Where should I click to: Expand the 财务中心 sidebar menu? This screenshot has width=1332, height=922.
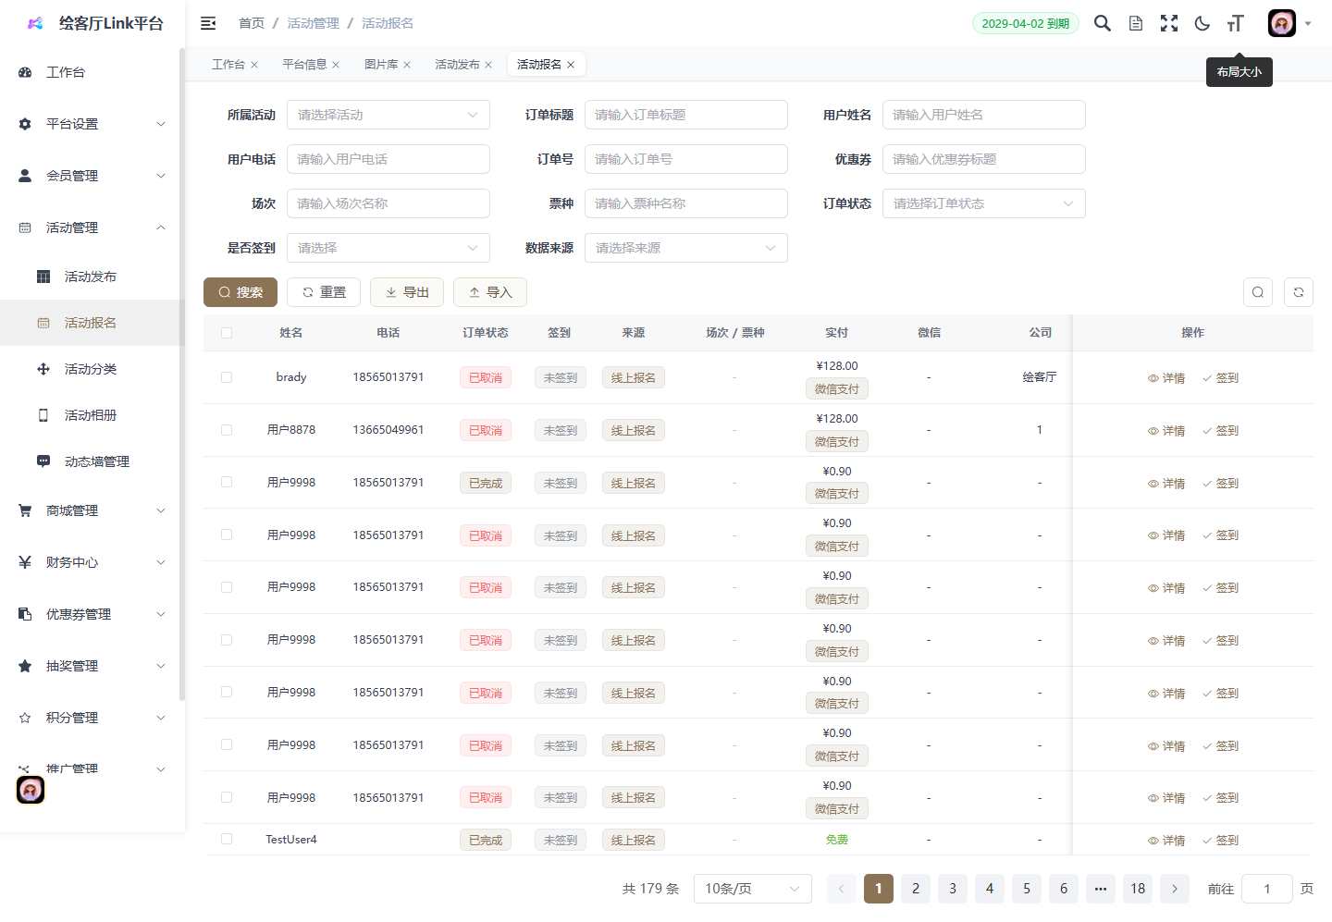pos(92,562)
